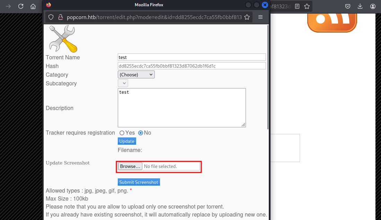Open the popup window hamburger menu
The image size is (381, 220).
260,17
